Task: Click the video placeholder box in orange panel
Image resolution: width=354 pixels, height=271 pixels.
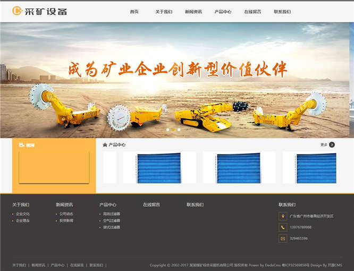Action: [54, 167]
